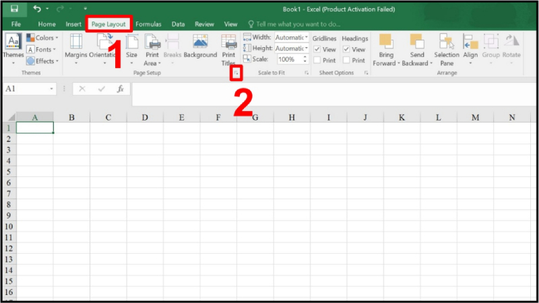The image size is (539, 303).
Task: Click the Scale 100% field
Action: pyautogui.click(x=289, y=59)
